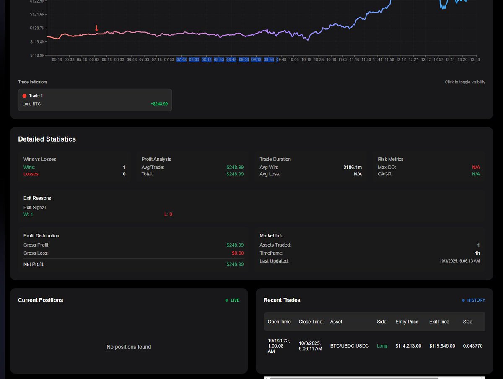Image resolution: width=503 pixels, height=379 pixels.
Task: Click the Click to toggle visibility hint
Action: coord(465,82)
